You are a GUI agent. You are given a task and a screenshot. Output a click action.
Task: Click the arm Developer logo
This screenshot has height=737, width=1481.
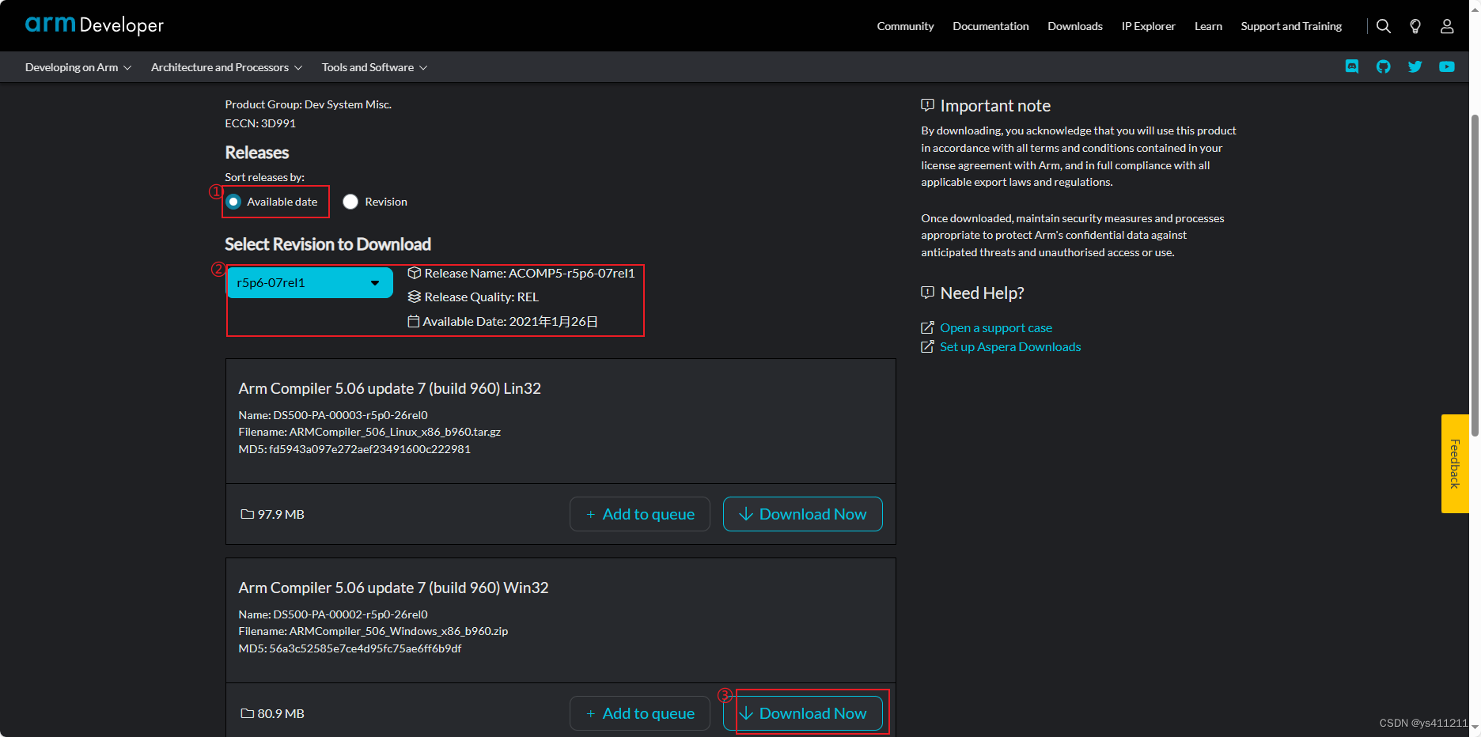pos(94,25)
